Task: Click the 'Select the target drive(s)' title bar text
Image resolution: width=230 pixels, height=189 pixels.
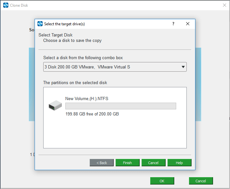Action: tap(64, 24)
